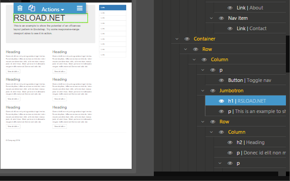
Task: Collapse the Jumbotron node
Action: coord(203,91)
